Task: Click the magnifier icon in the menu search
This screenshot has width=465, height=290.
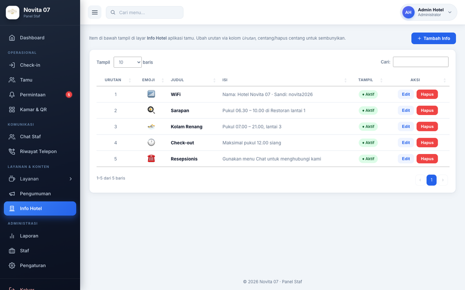Action: [113, 13]
